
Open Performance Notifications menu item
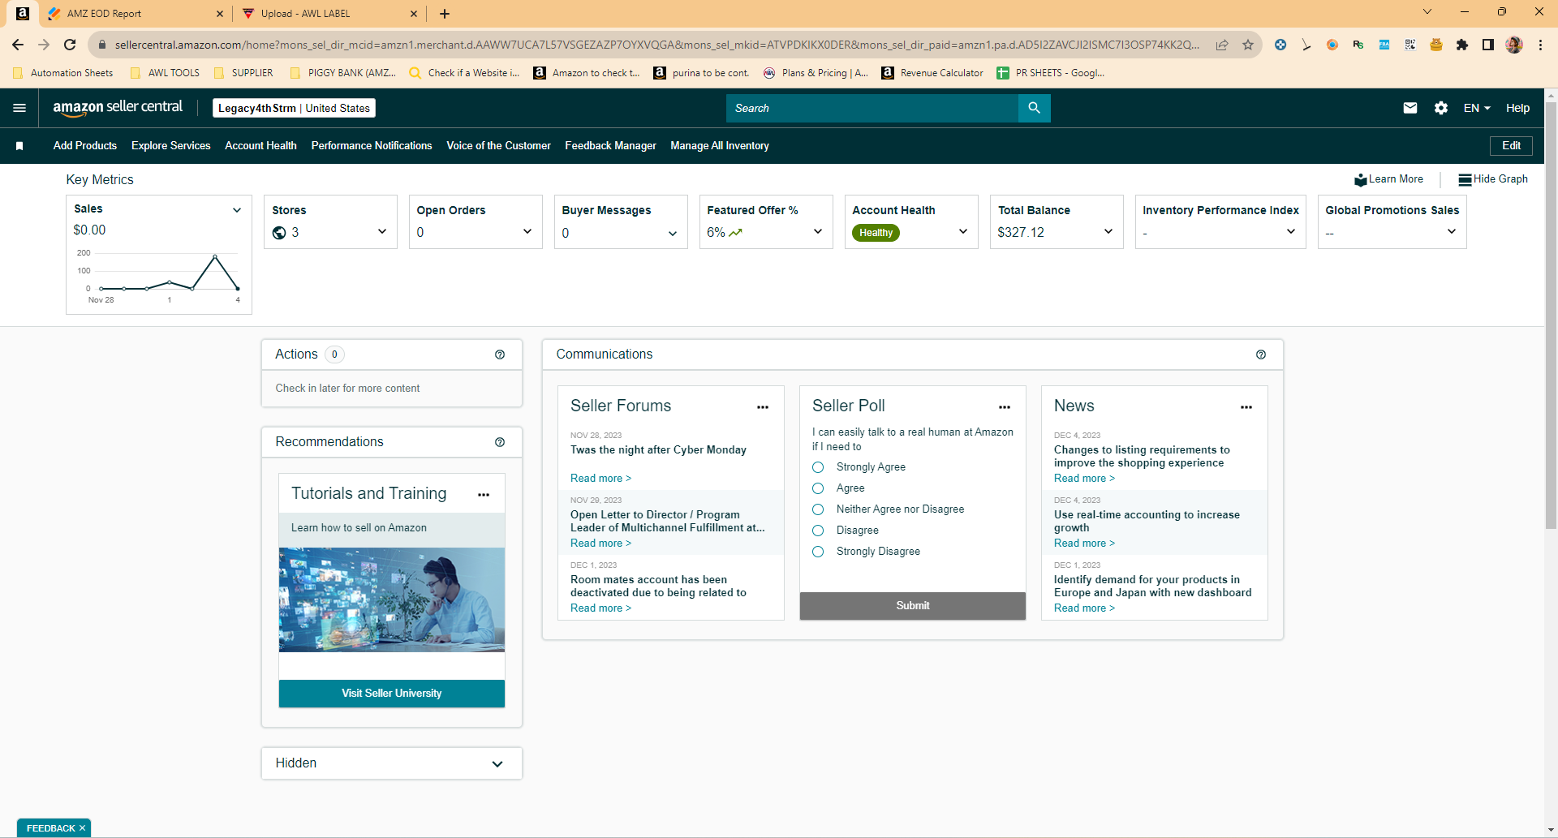pyautogui.click(x=372, y=146)
